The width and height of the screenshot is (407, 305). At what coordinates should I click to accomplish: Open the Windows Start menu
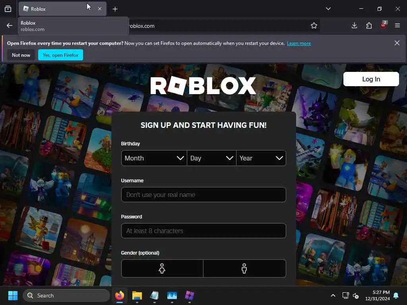(13, 295)
